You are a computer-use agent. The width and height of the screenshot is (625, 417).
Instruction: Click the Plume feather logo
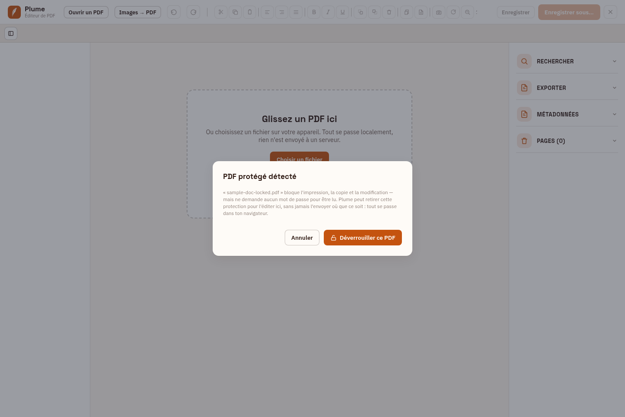[14, 12]
